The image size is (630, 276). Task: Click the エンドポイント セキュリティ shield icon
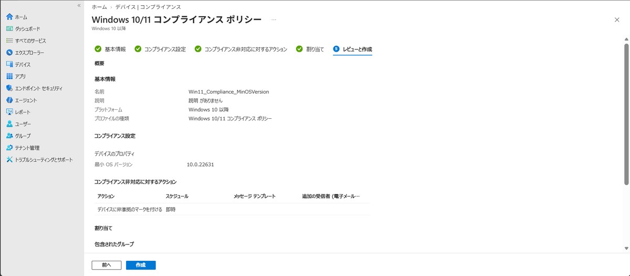point(9,88)
